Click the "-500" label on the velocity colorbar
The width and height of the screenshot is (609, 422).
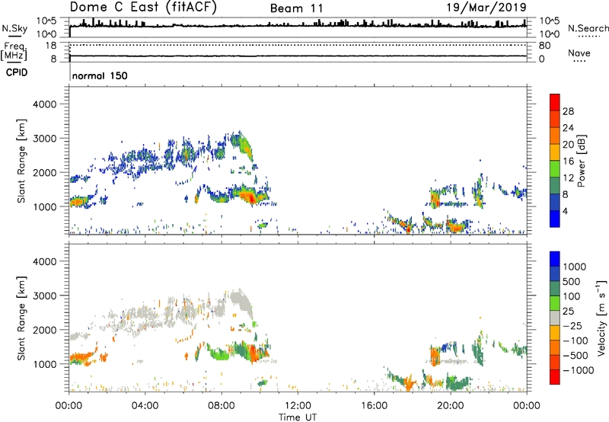coord(576,356)
